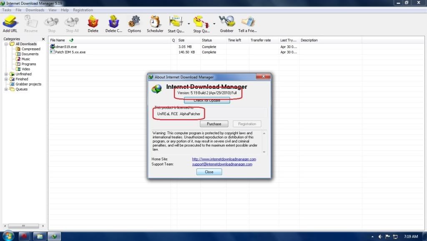Open the View menu
This screenshot has height=241, width=427.
(53, 10)
